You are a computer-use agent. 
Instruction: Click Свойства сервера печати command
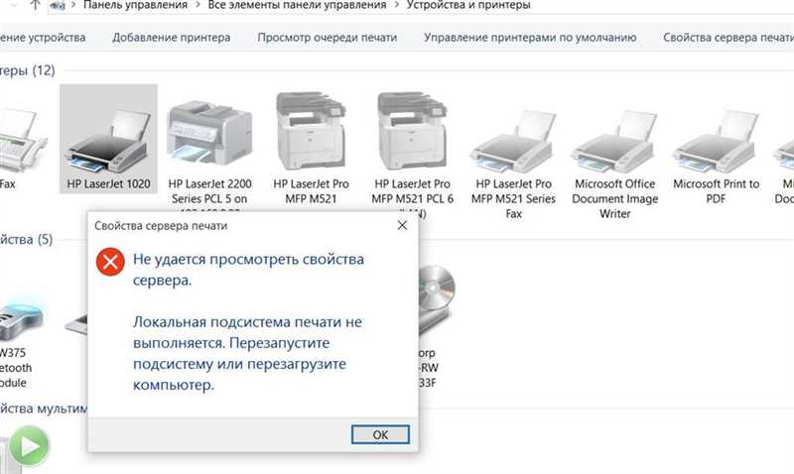click(x=728, y=38)
